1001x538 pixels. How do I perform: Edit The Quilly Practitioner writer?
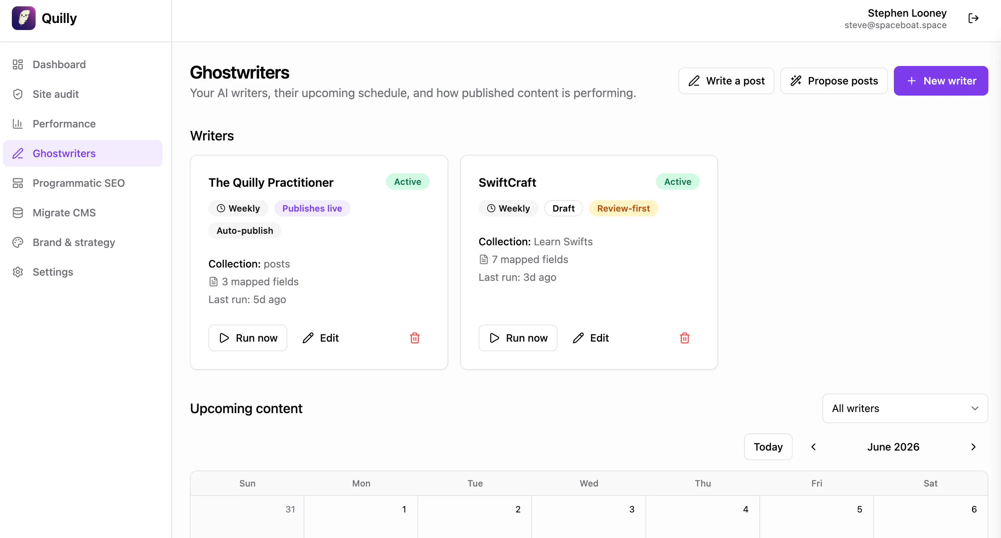[321, 338]
